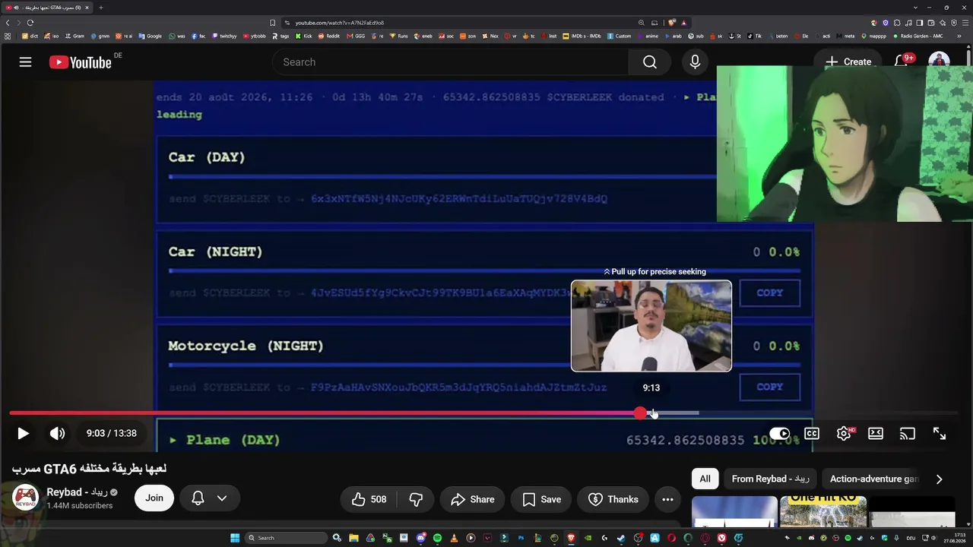Viewport: 973px width, 547px height.
Task: Open Photoshop from the taskbar
Action: point(521,538)
